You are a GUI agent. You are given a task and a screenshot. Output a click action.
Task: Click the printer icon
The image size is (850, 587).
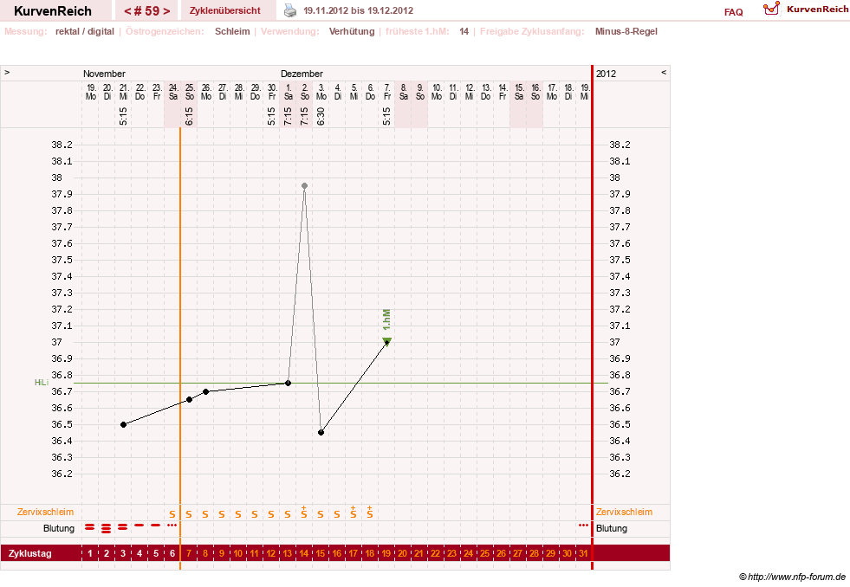[290, 10]
